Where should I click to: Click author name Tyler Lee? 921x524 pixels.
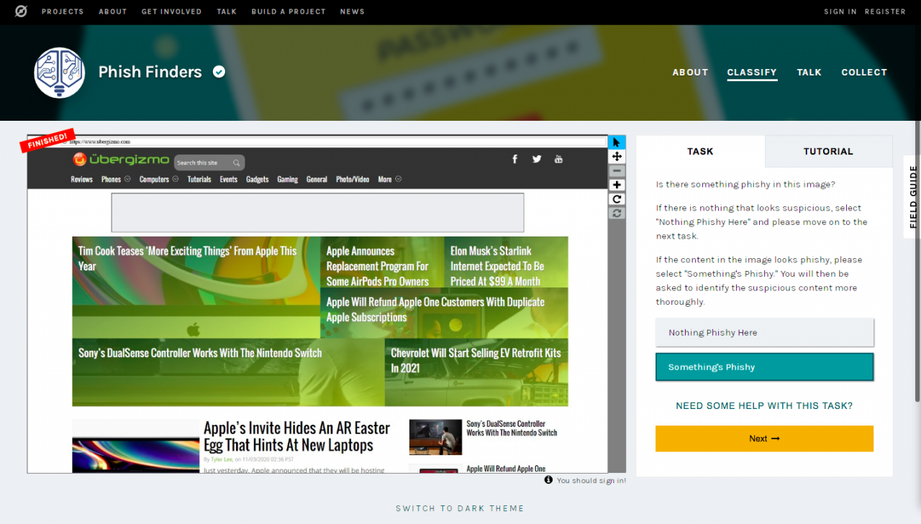pos(222,459)
